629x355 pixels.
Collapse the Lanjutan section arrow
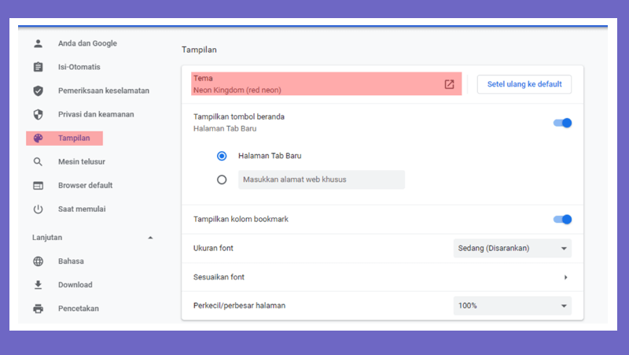(x=150, y=238)
